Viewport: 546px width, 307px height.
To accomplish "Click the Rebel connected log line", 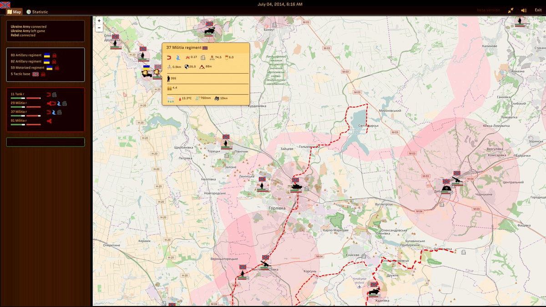I will click(23, 35).
